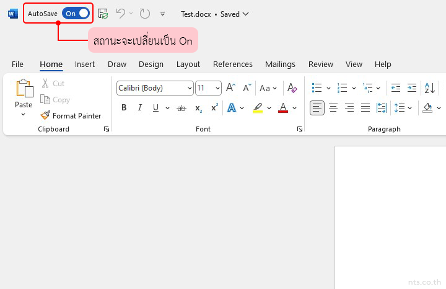This screenshot has height=289, width=446.
Task: Click the Save icon in title bar
Action: 103,13
